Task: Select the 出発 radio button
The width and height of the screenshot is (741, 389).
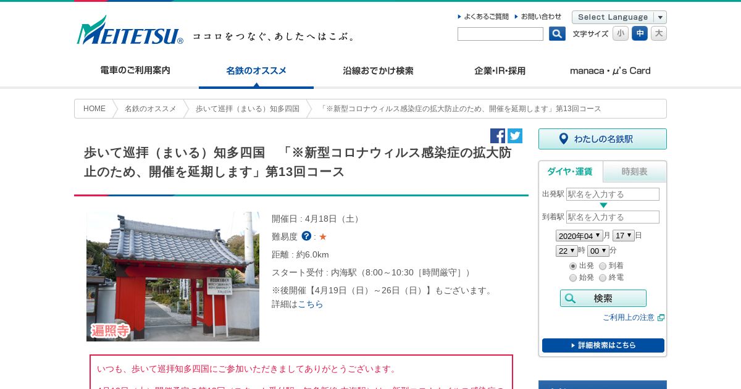Action: point(573,266)
